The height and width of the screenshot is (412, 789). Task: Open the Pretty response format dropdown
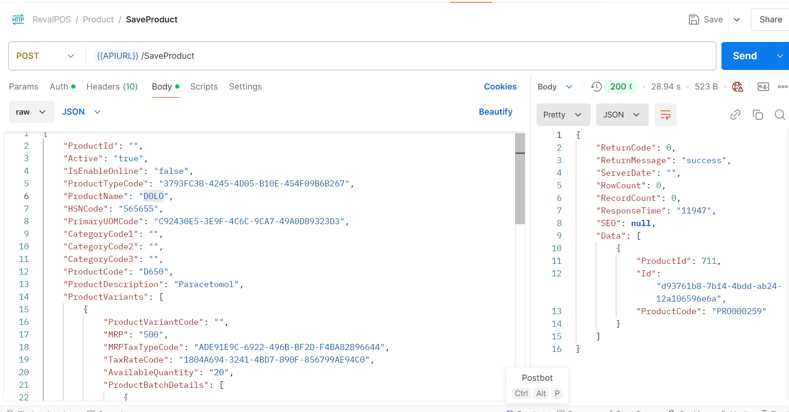coord(563,115)
